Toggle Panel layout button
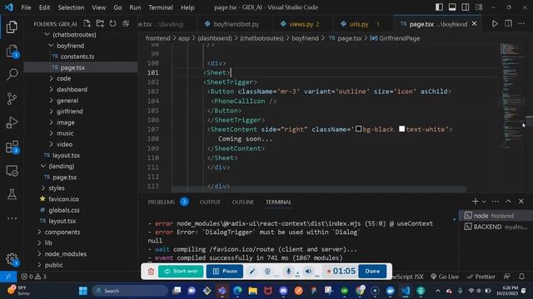Image resolution: width=533 pixels, height=299 pixels. click(x=452, y=7)
